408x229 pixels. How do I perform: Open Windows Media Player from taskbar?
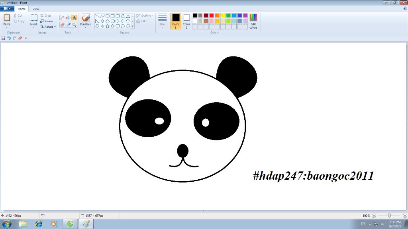(x=54, y=224)
